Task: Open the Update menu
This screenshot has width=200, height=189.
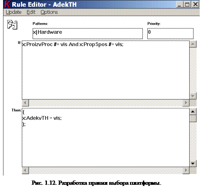Action: click(x=13, y=12)
